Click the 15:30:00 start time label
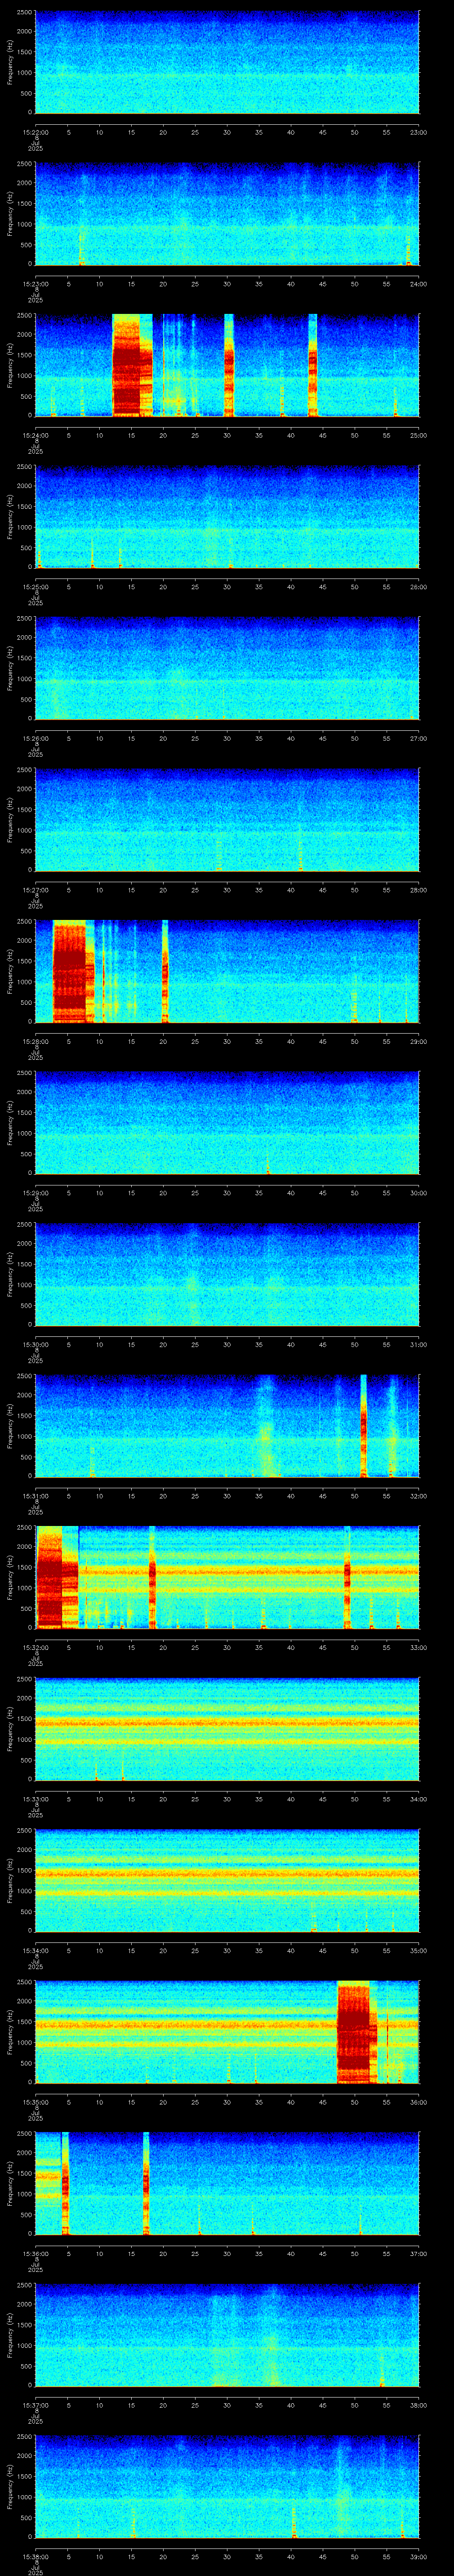 tap(35, 1344)
